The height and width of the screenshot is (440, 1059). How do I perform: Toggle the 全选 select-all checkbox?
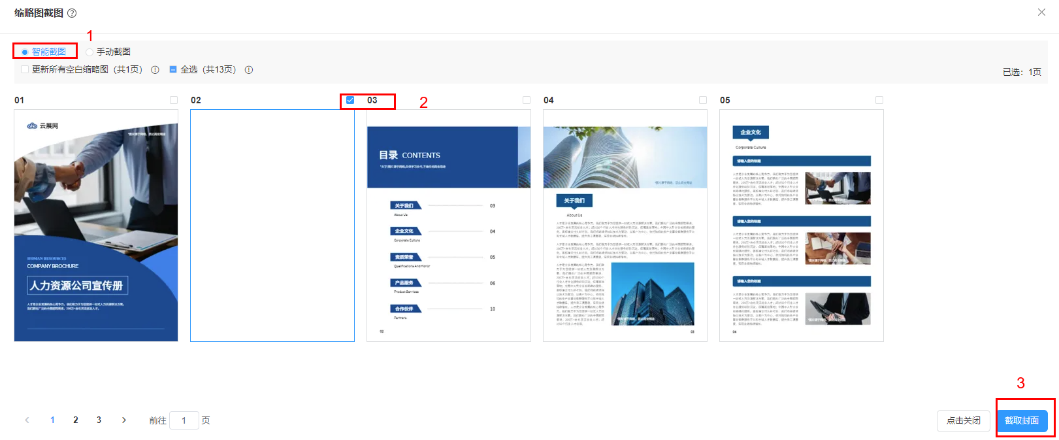point(173,69)
